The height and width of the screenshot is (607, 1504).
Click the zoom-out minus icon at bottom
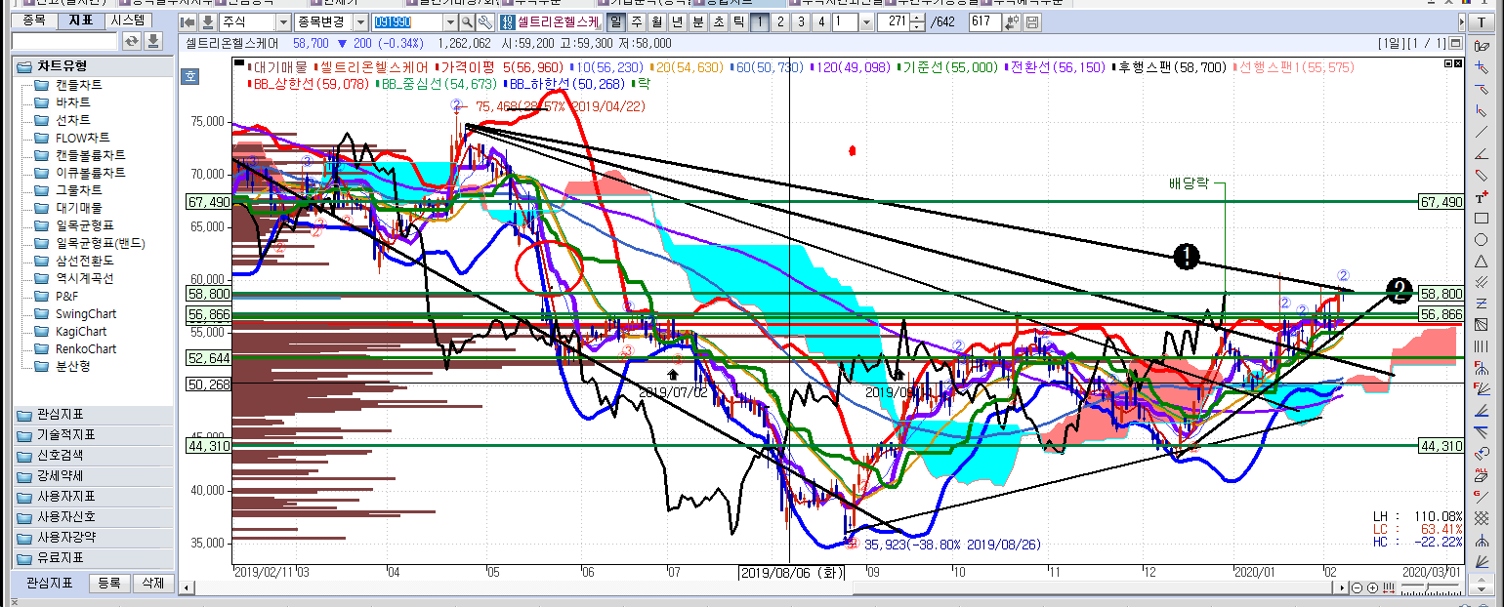(x=1358, y=587)
